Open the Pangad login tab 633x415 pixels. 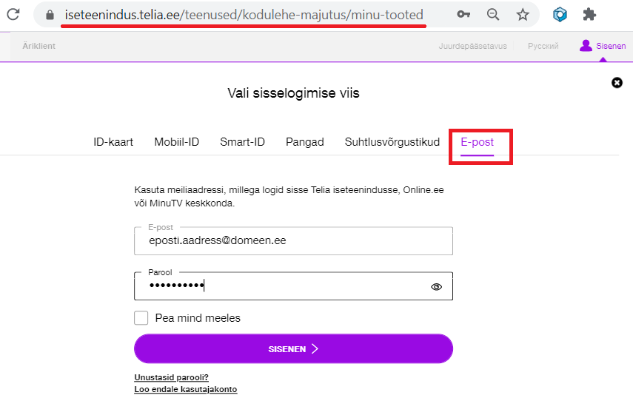(x=305, y=142)
